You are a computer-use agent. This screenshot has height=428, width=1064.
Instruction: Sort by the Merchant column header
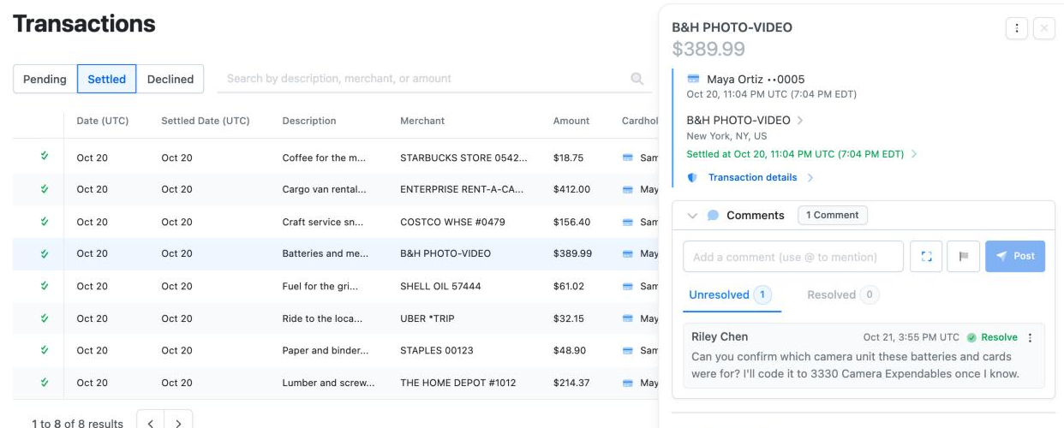422,121
